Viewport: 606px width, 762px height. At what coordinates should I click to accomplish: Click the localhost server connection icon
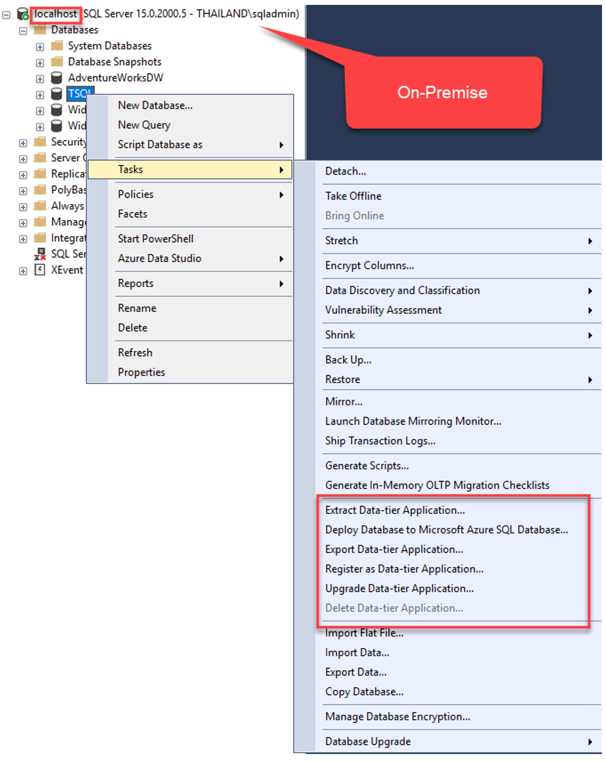[23, 14]
